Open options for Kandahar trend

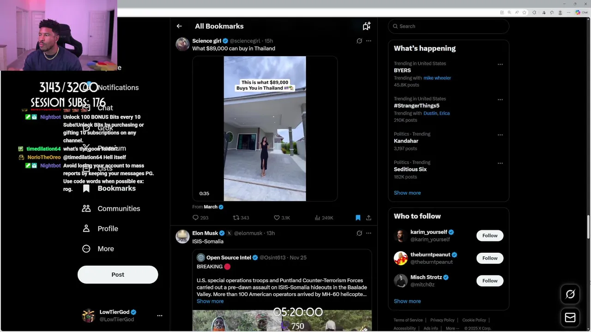point(500,135)
